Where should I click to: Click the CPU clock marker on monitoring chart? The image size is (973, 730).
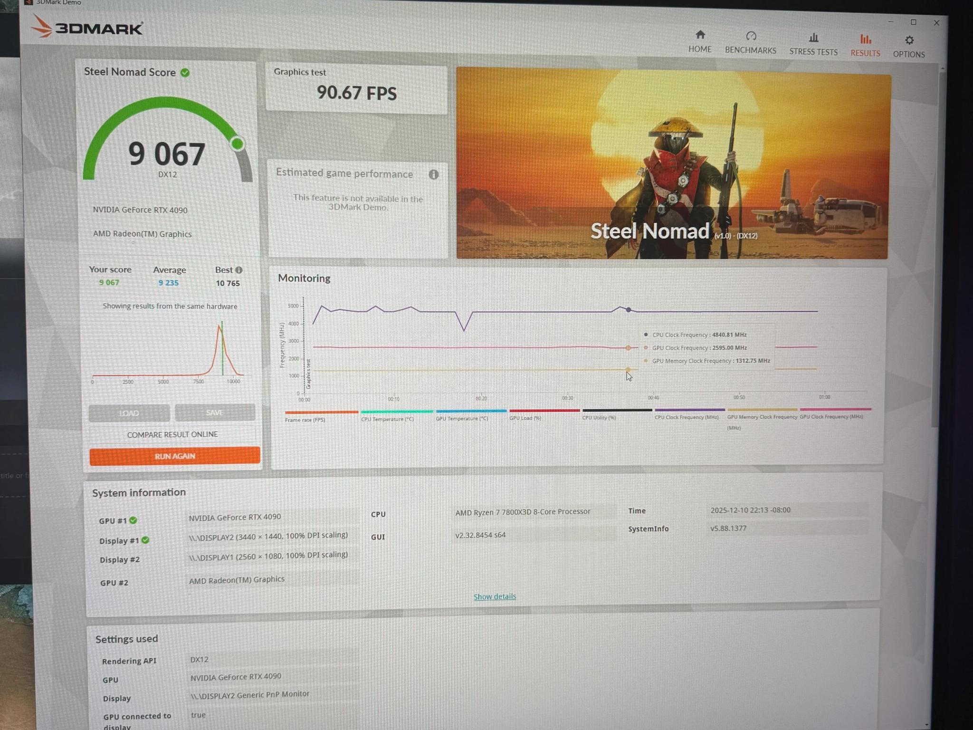coord(628,309)
